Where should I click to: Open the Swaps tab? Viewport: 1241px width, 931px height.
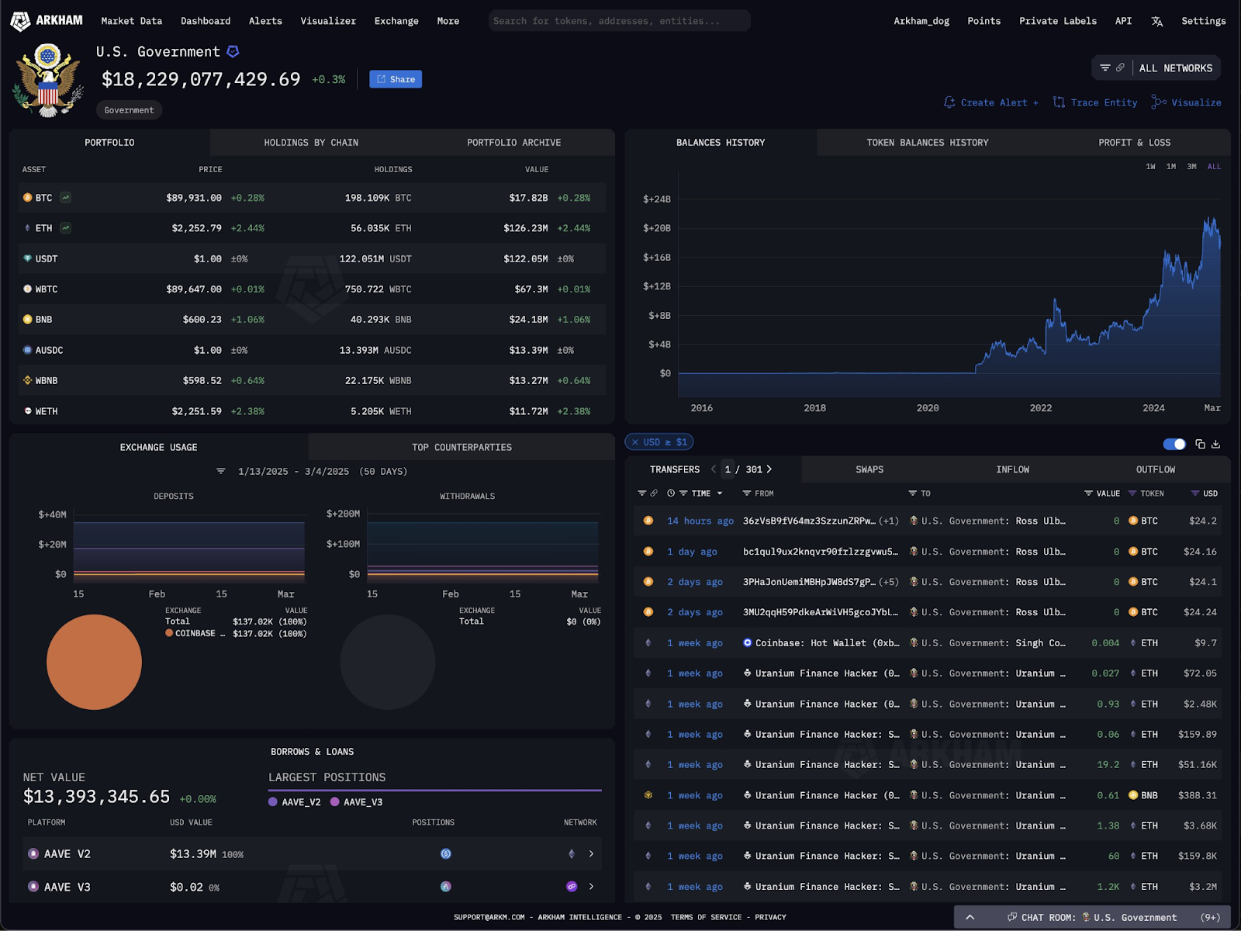(869, 469)
